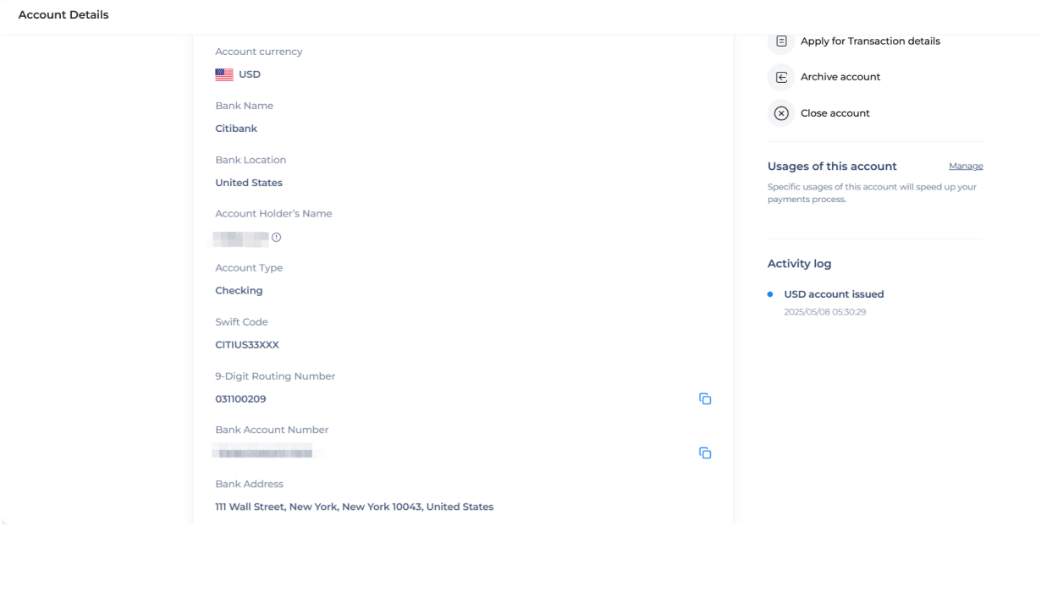This screenshot has width=1041, height=592.
Task: Click info icon beside account holder's name
Action: (x=276, y=238)
